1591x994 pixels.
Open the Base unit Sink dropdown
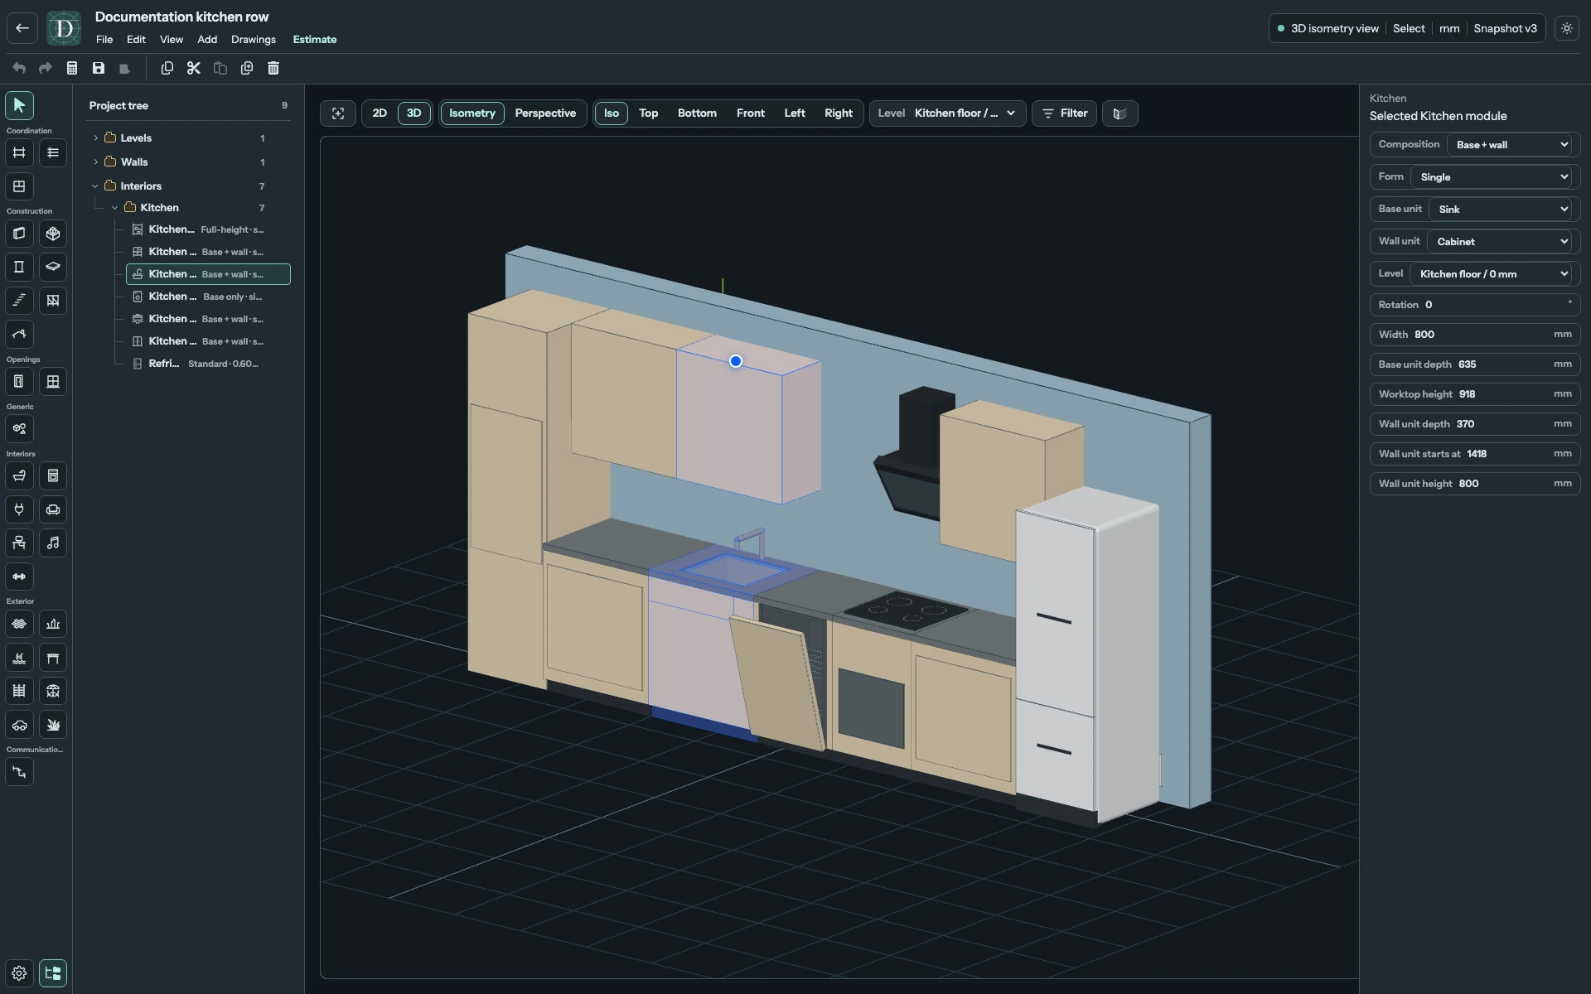tap(1501, 210)
